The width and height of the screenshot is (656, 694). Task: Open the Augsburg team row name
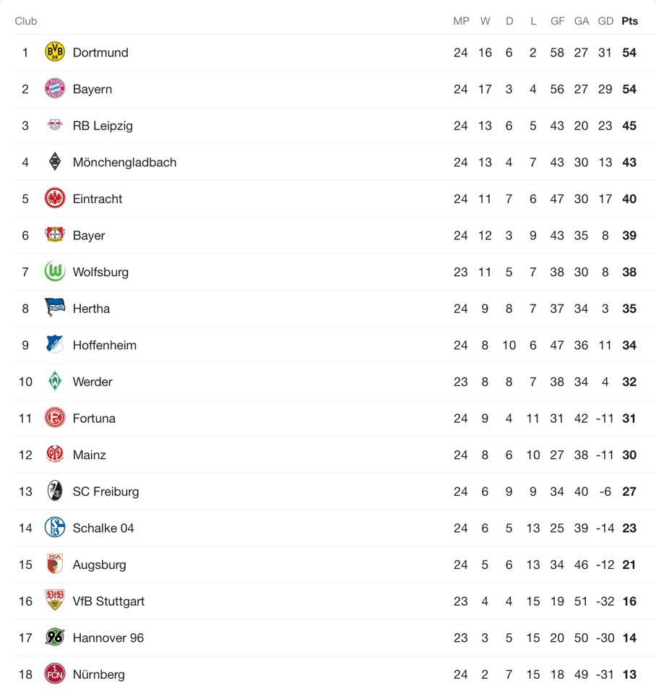pyautogui.click(x=100, y=565)
